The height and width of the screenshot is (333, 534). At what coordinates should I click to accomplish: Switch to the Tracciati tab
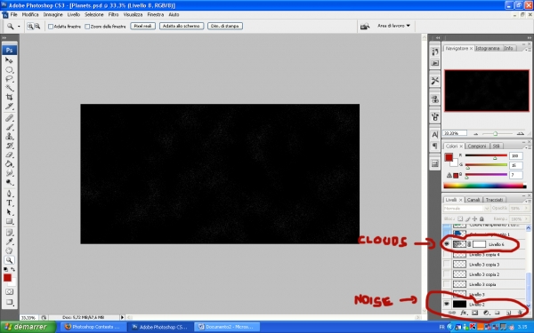tap(494, 200)
